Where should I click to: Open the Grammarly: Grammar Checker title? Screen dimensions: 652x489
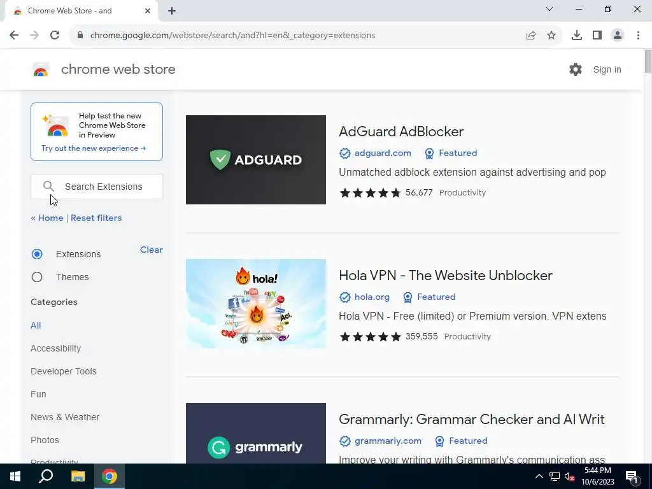click(472, 419)
